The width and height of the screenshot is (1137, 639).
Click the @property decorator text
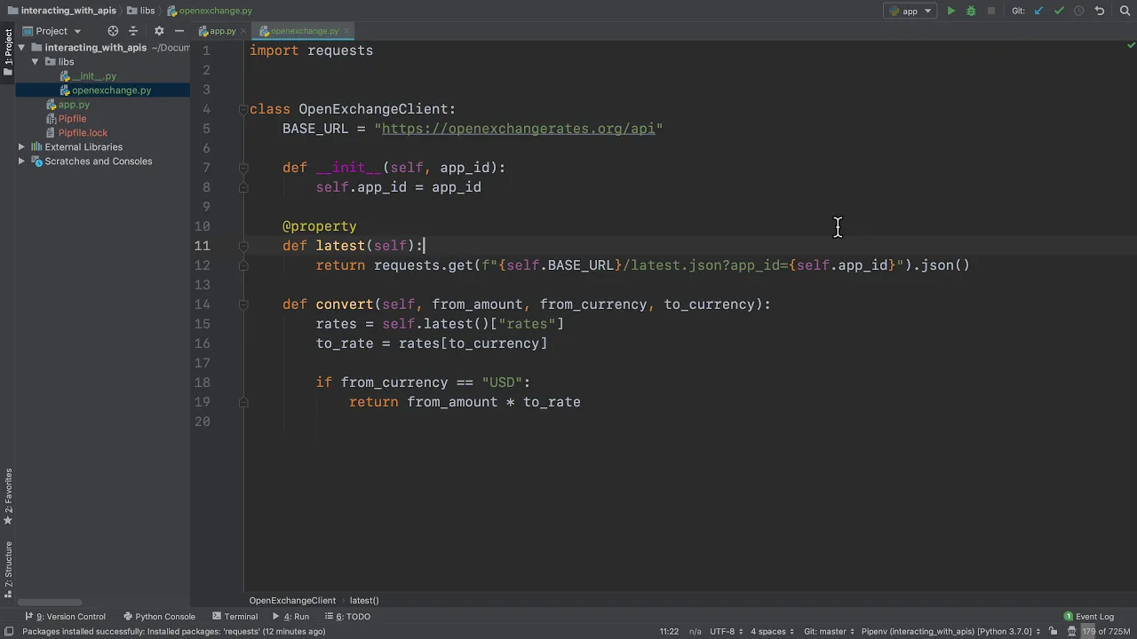[319, 226]
